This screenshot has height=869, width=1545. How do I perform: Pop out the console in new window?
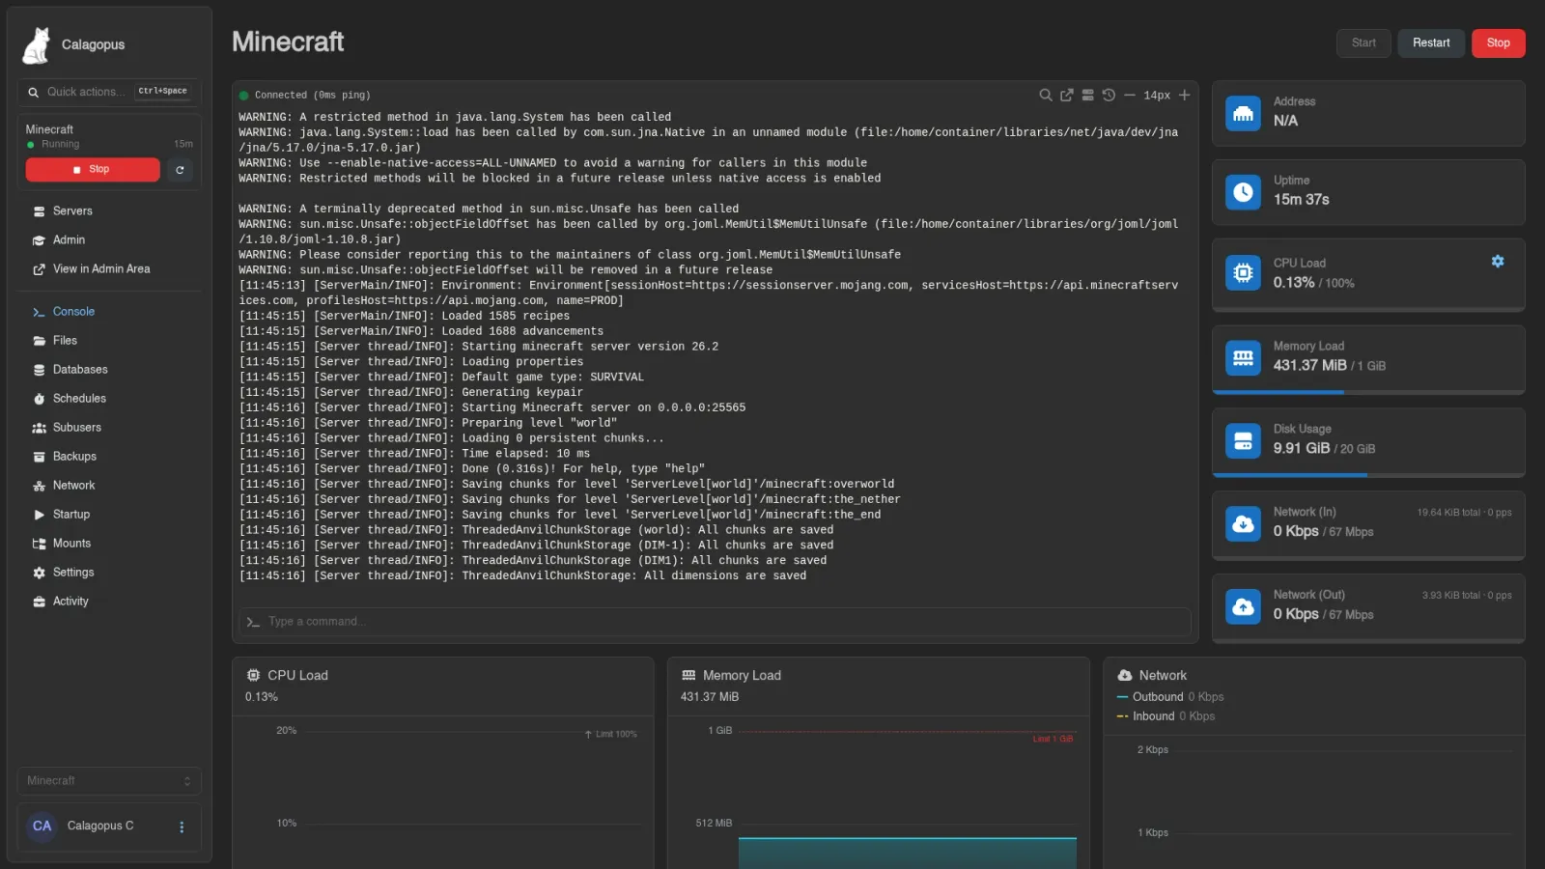pyautogui.click(x=1067, y=95)
